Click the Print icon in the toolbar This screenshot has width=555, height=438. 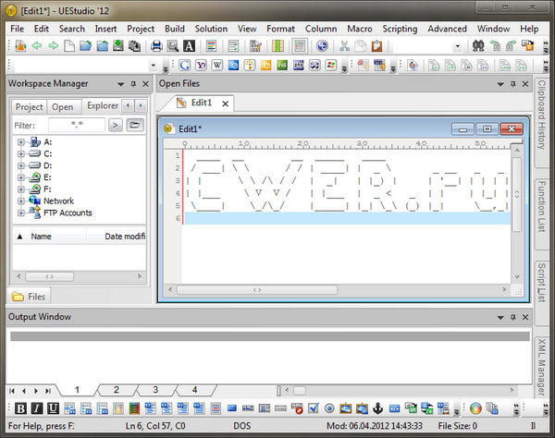pos(156,45)
